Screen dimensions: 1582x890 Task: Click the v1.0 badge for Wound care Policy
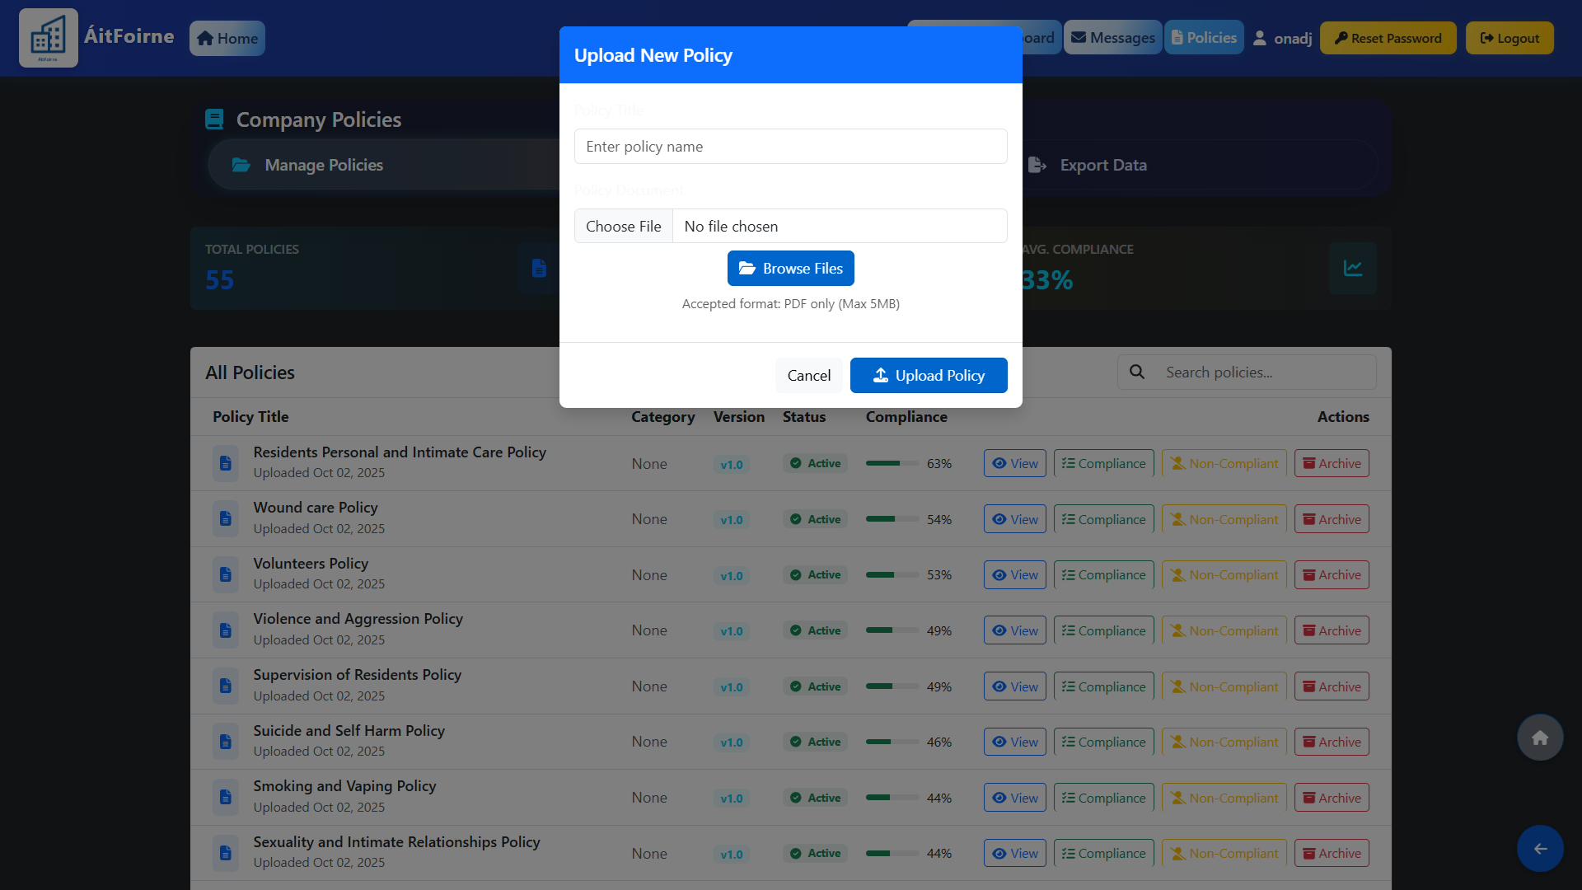pyautogui.click(x=731, y=519)
